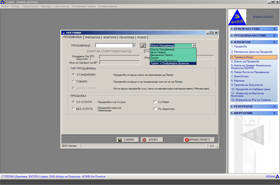The width and height of the screenshot is (280, 185).
Task: Click the ПОСТАВКИ dialog title icon
Action: click(64, 33)
